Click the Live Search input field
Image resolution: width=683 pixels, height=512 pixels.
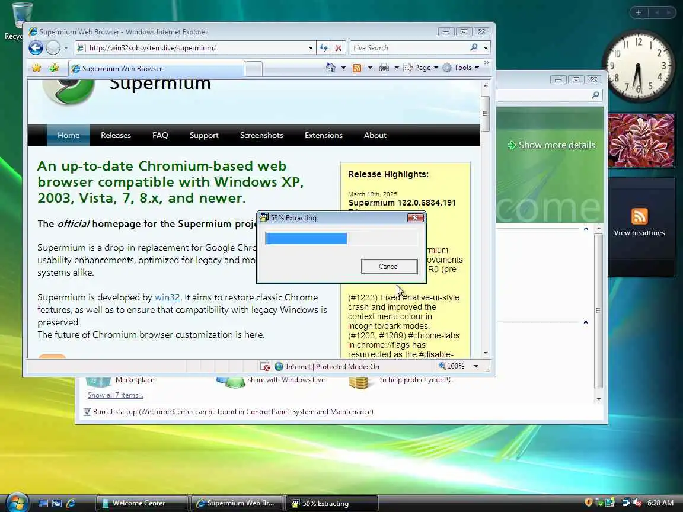click(x=410, y=48)
